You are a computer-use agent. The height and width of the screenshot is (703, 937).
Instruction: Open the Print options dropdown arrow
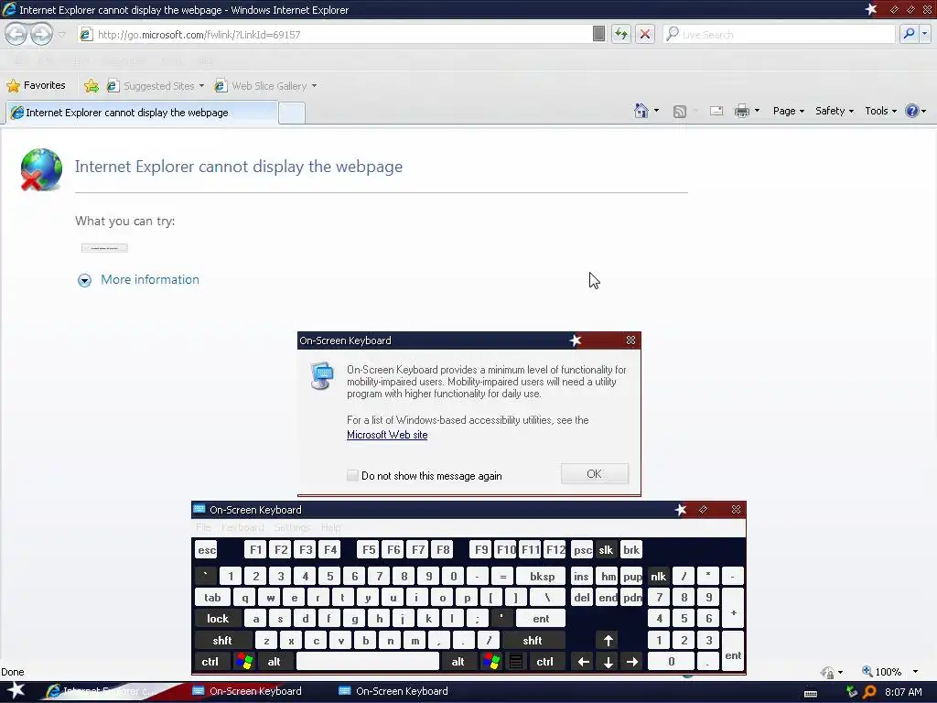(x=757, y=111)
